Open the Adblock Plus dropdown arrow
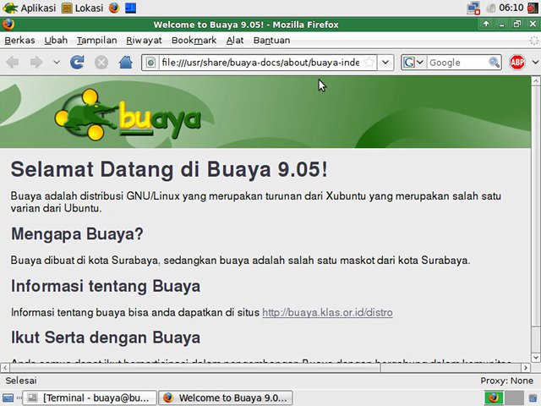541x406 pixels. (x=535, y=63)
